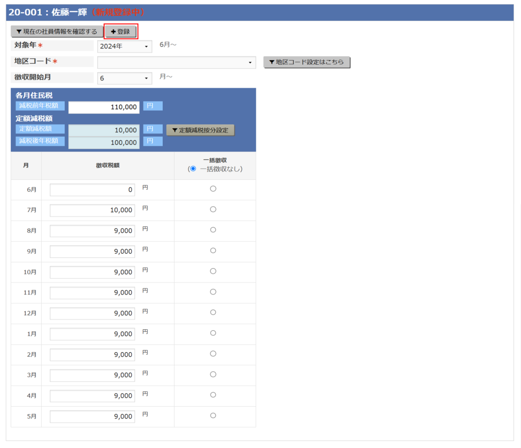Image resolution: width=521 pixels, height=448 pixels.
Task: Click the 3月 徴収税額 input
Action: (x=93, y=376)
